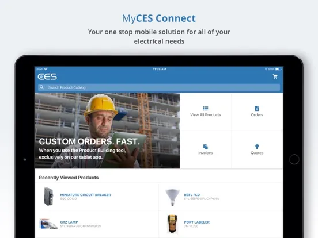Open Miniature Circuit Breaker product link

pos(86,195)
